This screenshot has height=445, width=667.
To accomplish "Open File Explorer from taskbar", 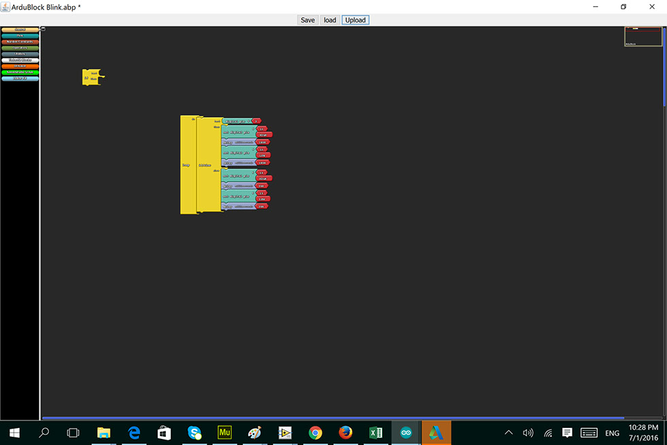I will (103, 433).
